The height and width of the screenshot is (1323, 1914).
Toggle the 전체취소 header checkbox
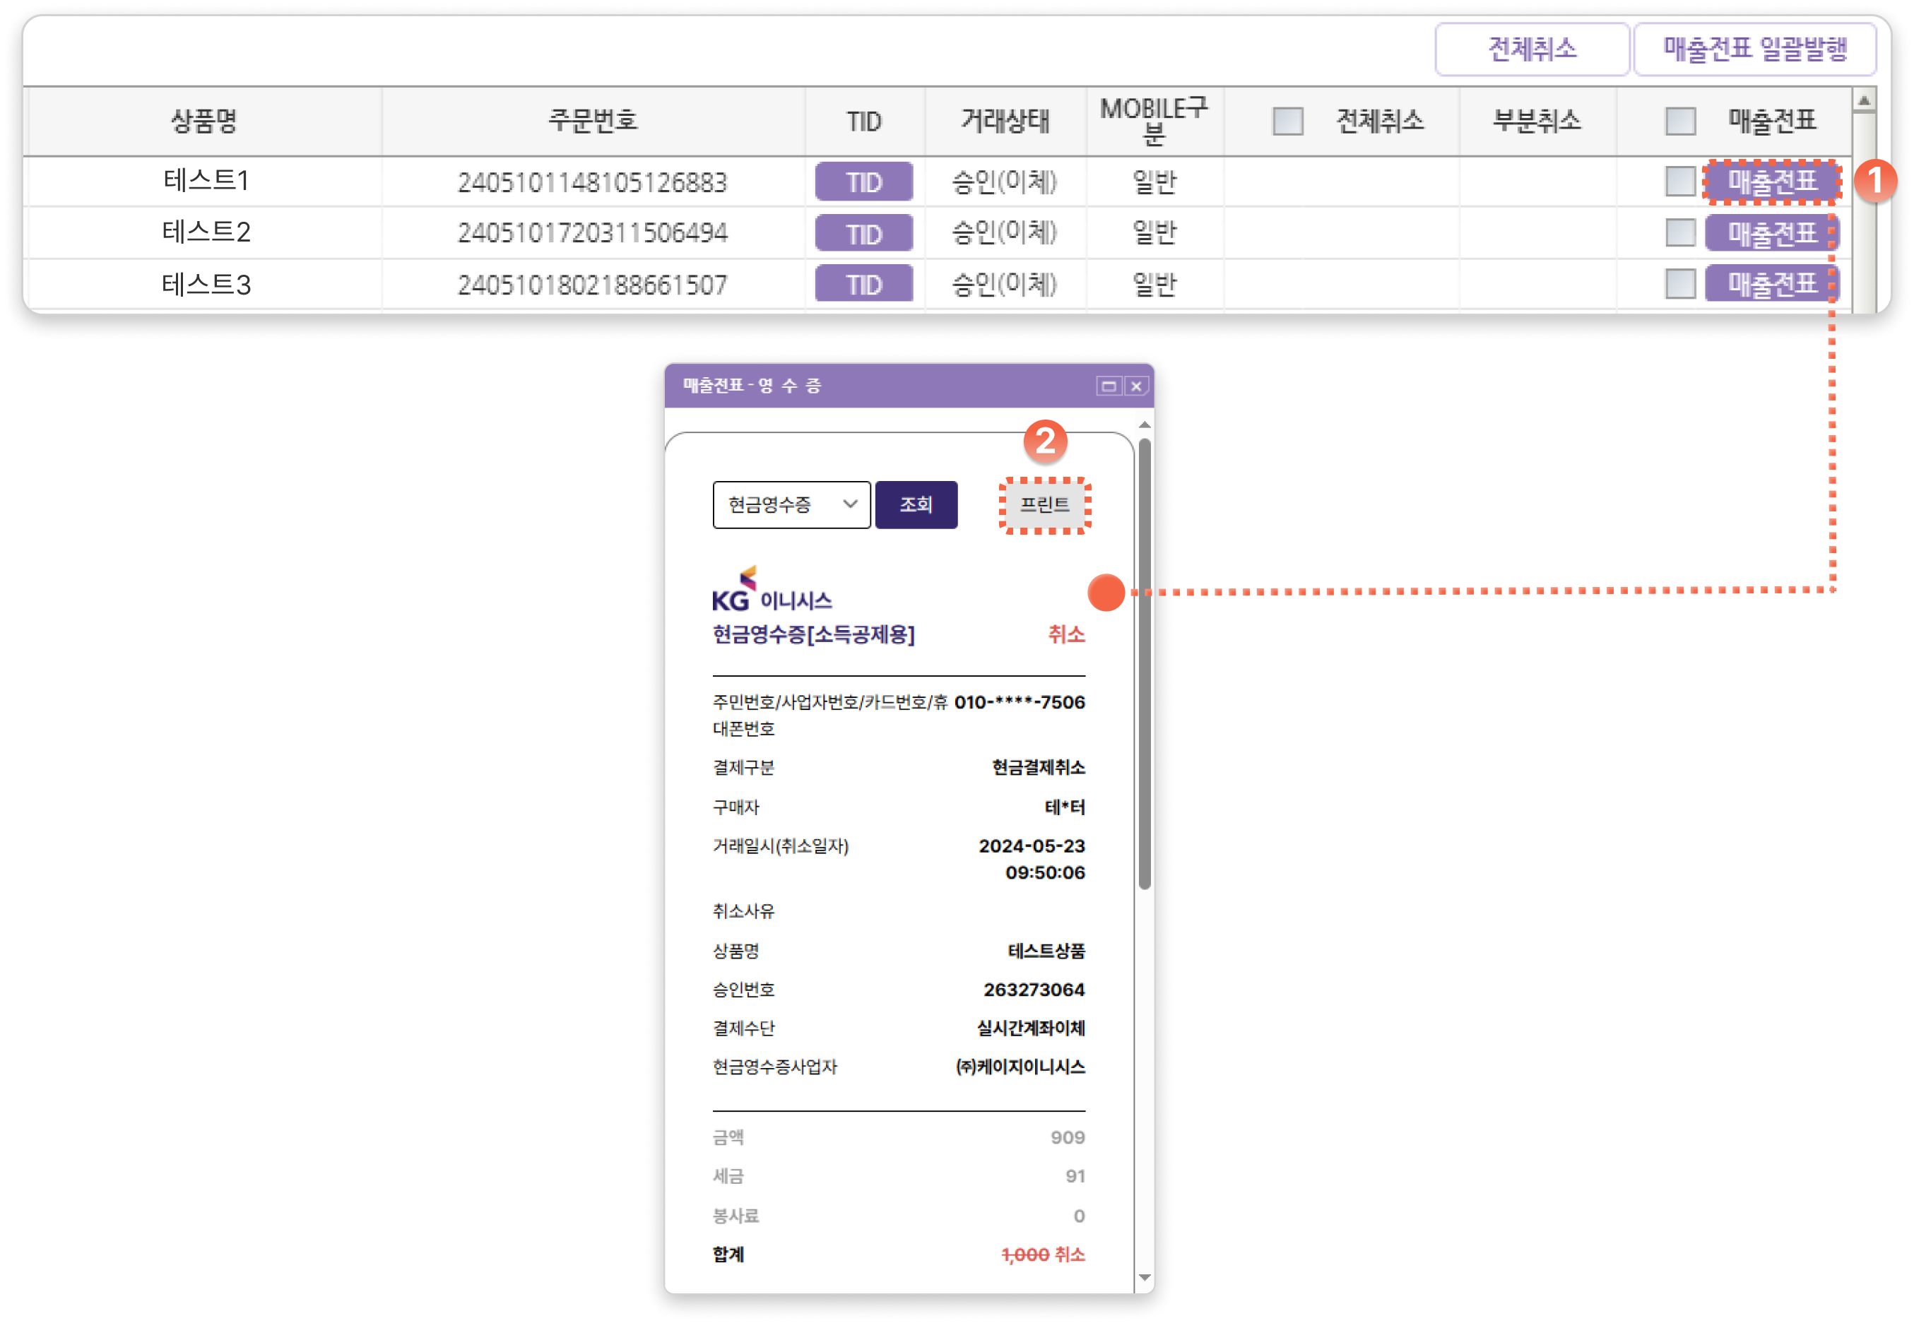[1288, 121]
